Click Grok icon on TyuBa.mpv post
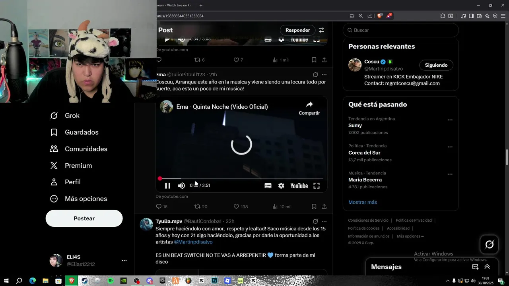The width and height of the screenshot is (509, 286). pyautogui.click(x=315, y=221)
